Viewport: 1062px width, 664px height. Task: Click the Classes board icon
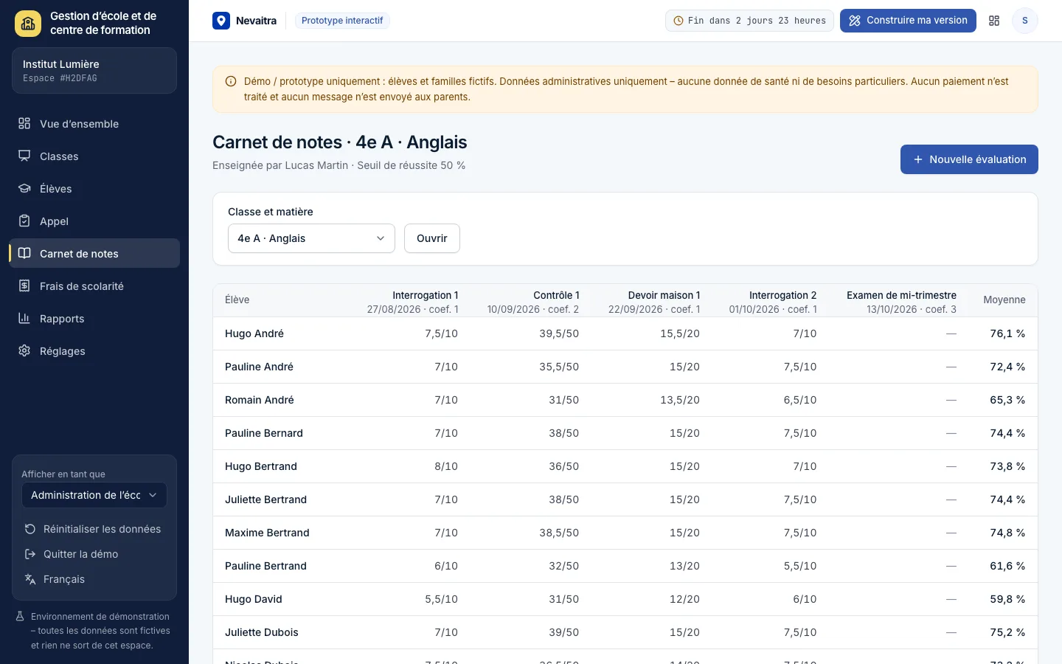tap(24, 156)
